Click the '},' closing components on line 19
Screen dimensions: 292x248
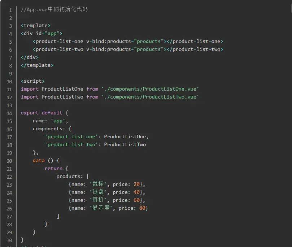click(x=35, y=153)
